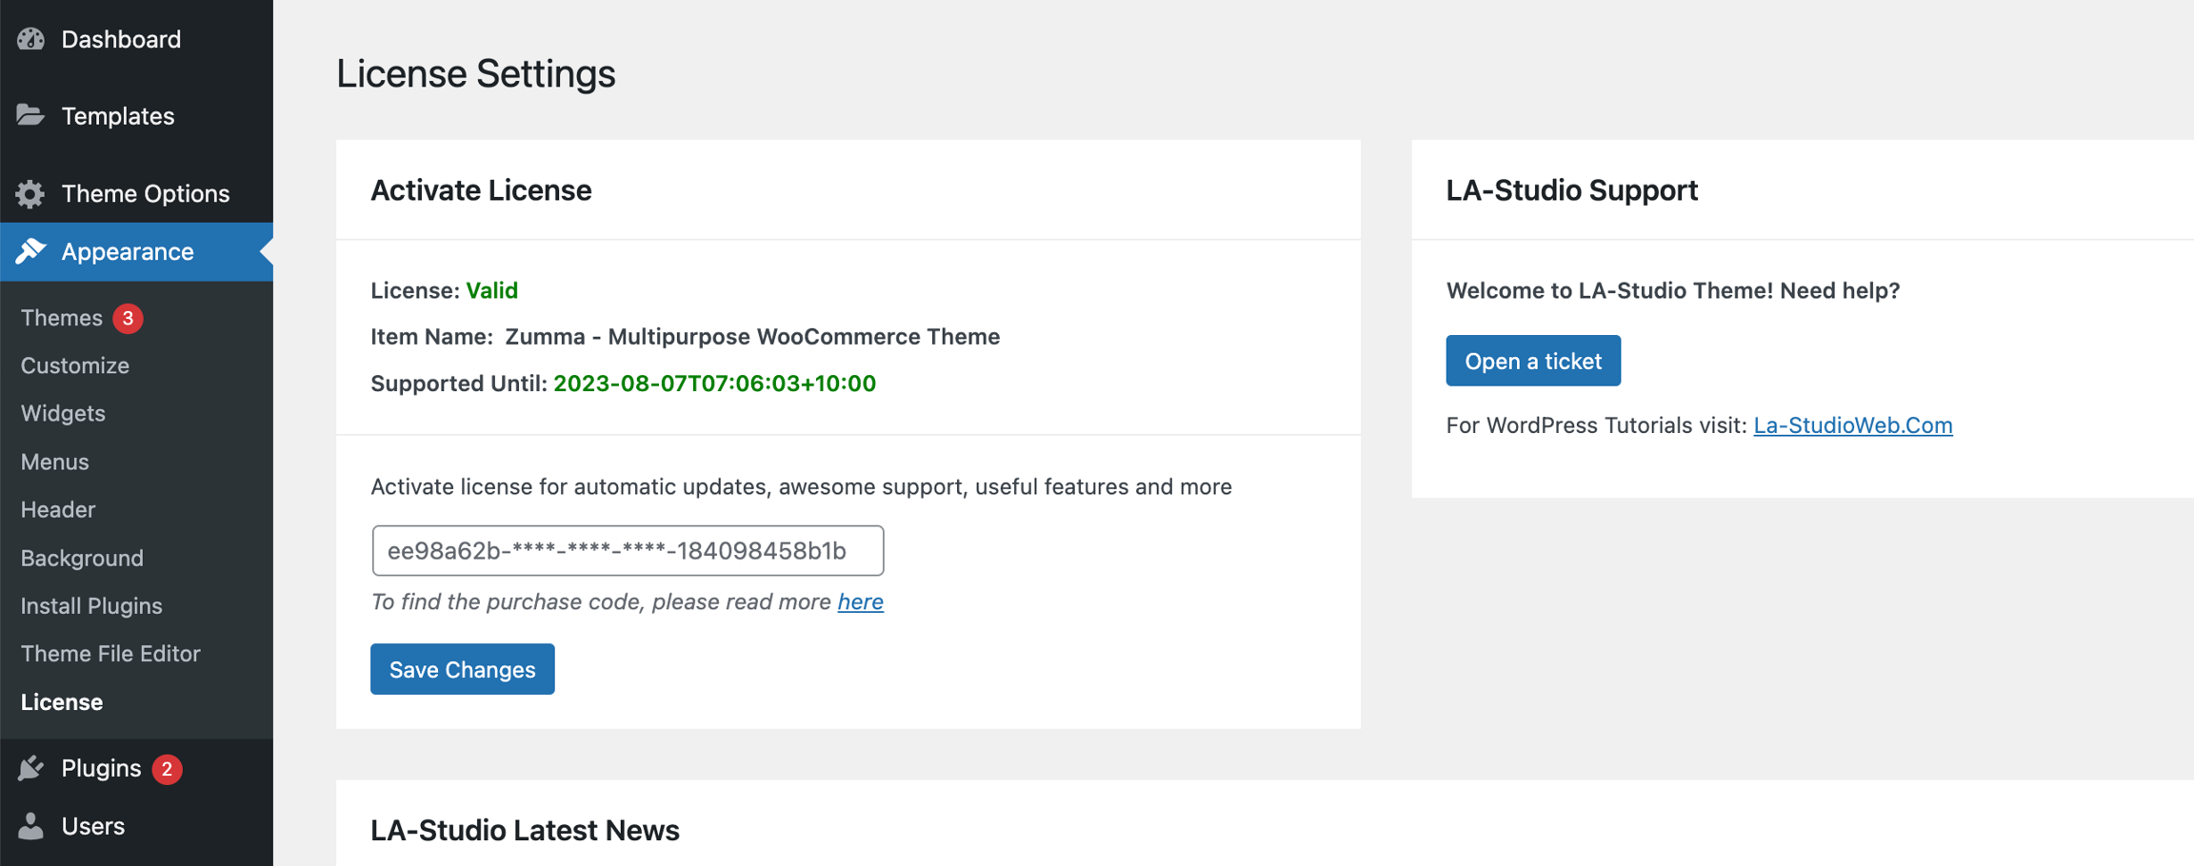Click the Open a ticket button

pos(1532,361)
